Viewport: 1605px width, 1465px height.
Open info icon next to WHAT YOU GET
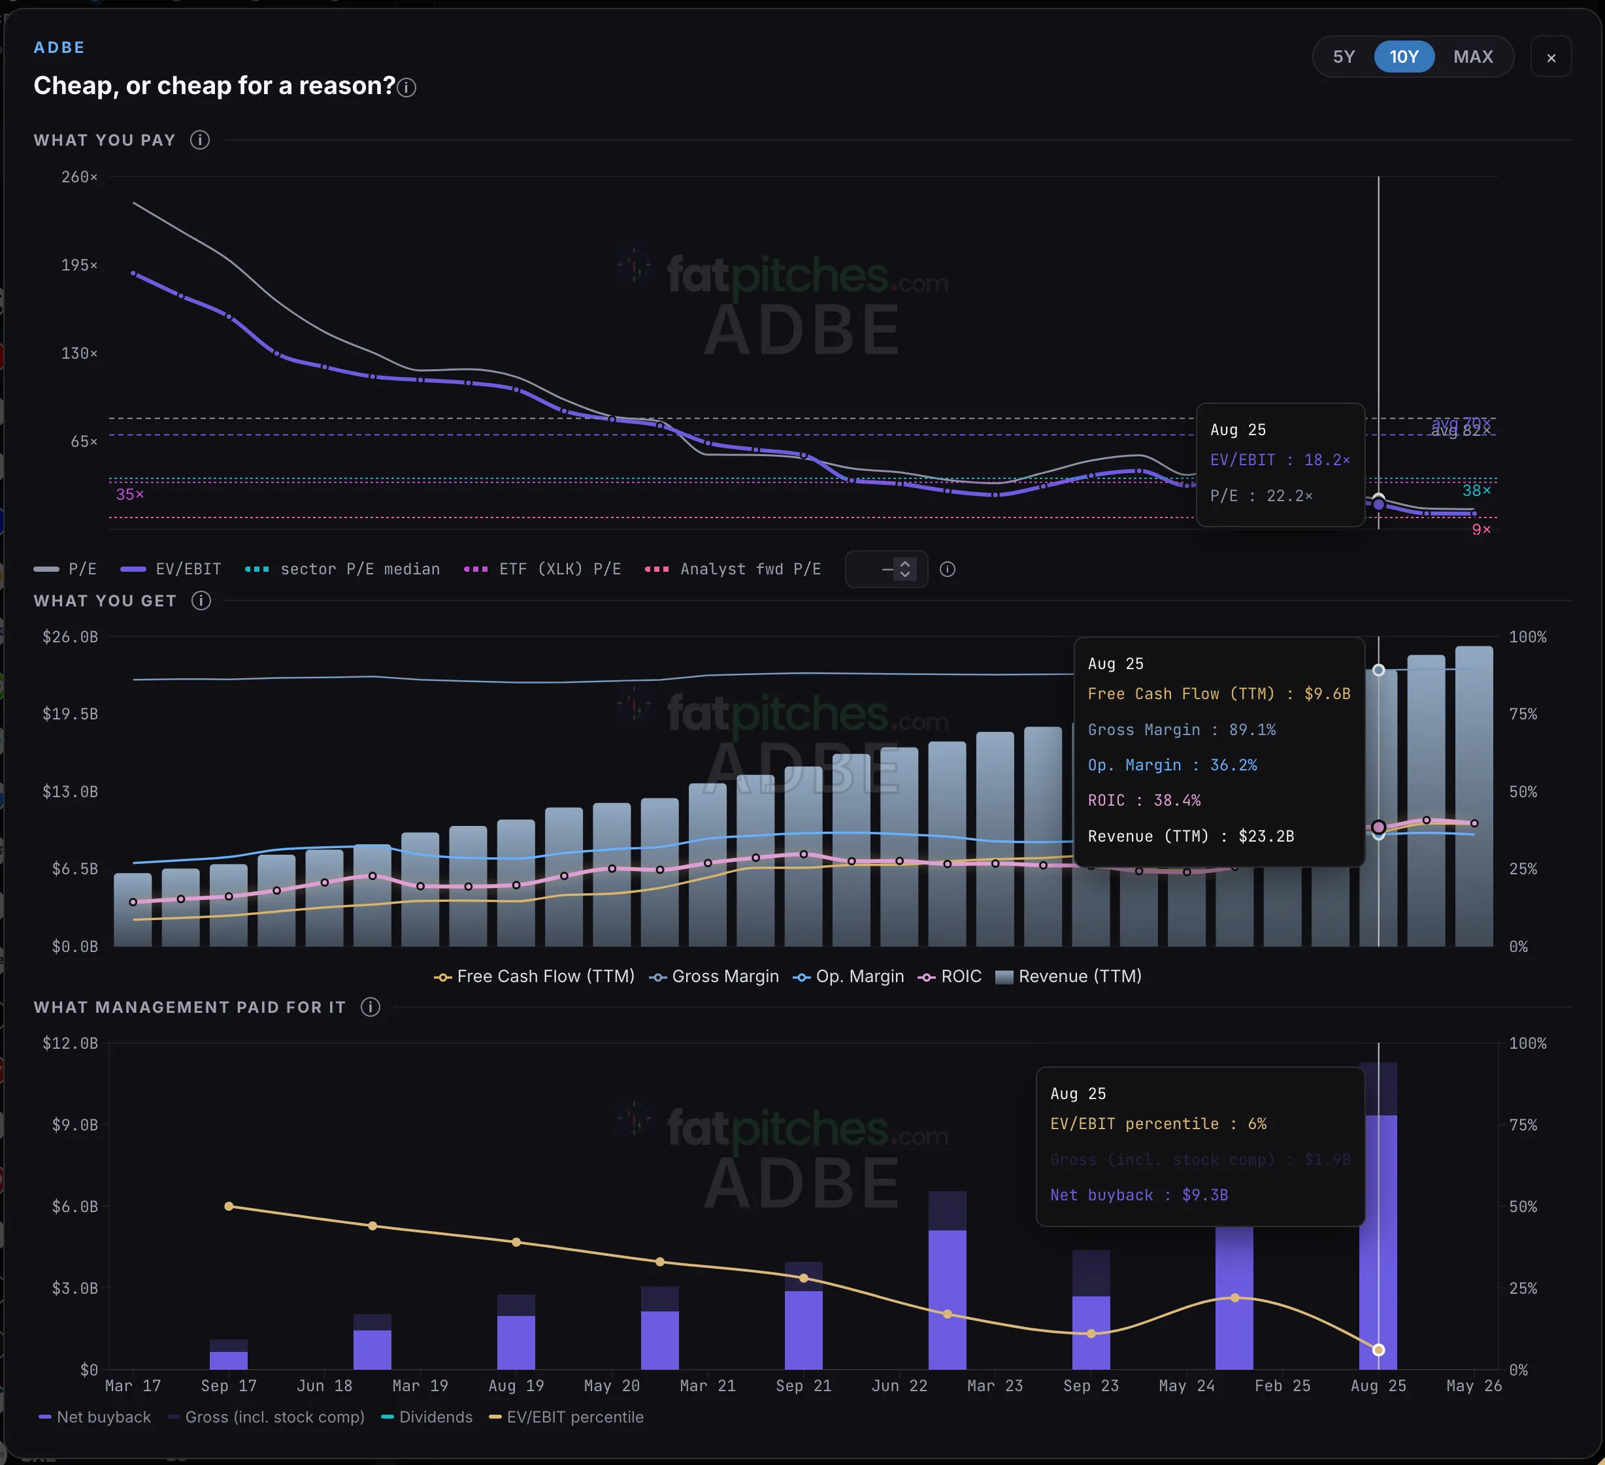[201, 601]
